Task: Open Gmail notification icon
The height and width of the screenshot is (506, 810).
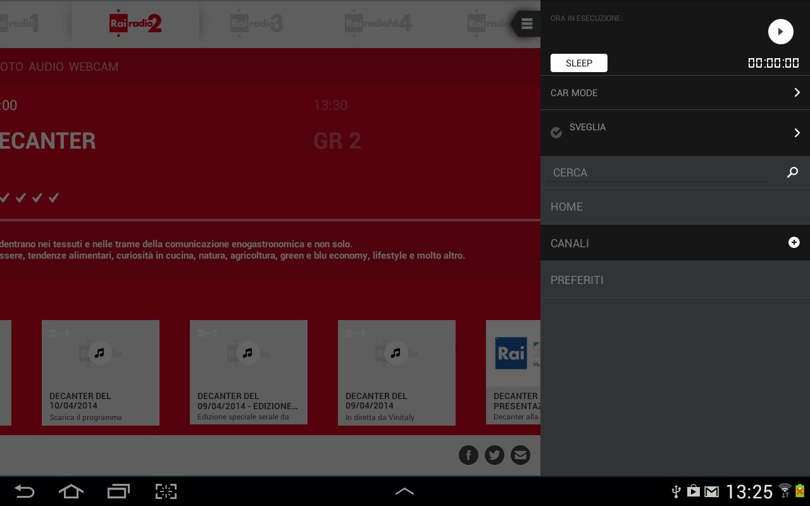Action: (712, 491)
